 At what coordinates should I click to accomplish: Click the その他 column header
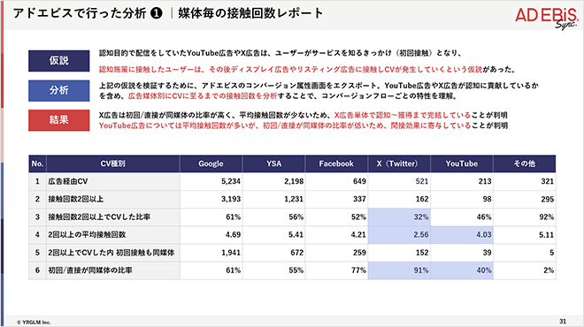click(525, 163)
